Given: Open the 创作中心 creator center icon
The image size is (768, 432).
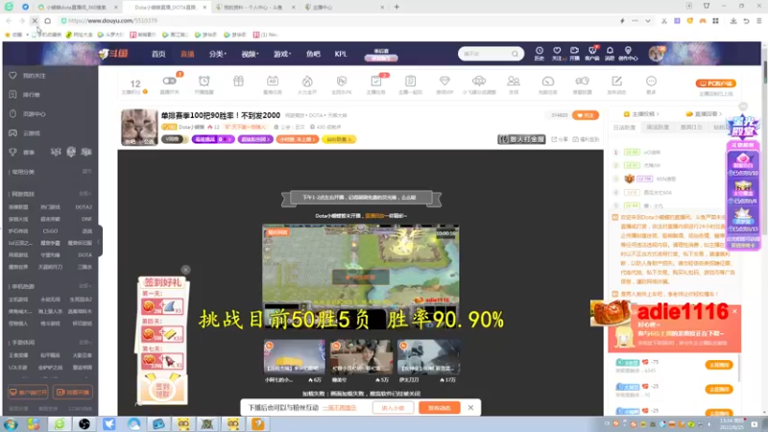Looking at the screenshot, I should [x=628, y=54].
